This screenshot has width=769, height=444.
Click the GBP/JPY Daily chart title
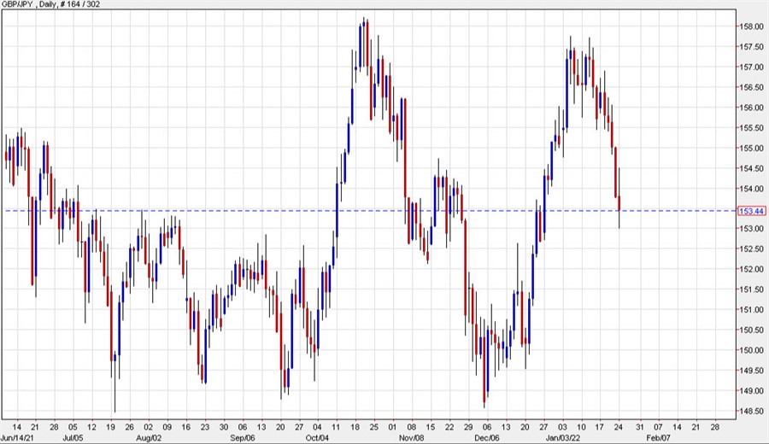click(x=50, y=4)
